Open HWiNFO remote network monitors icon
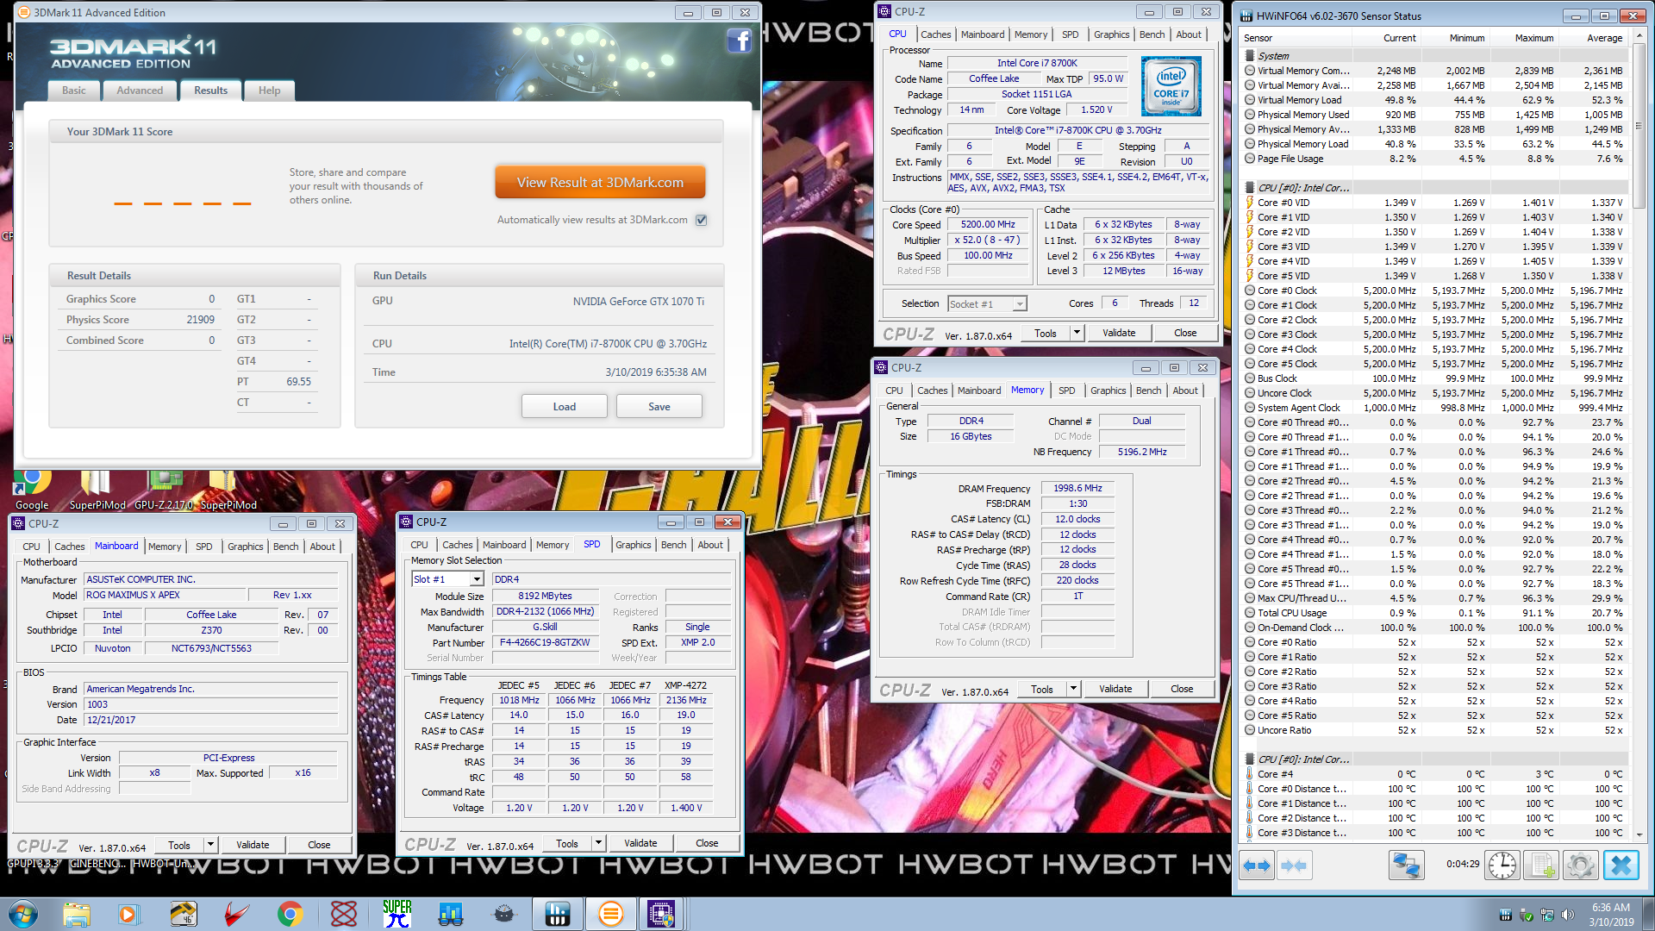Image resolution: width=1655 pixels, height=931 pixels. [1406, 865]
